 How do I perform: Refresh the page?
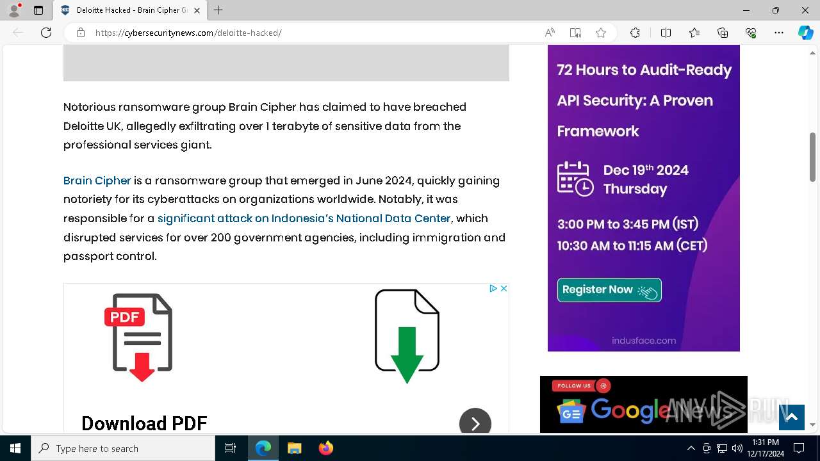[x=46, y=33]
